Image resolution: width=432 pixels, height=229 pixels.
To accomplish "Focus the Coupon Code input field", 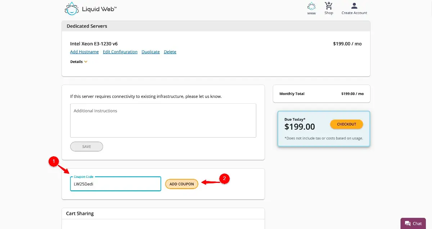I will tap(116, 184).
